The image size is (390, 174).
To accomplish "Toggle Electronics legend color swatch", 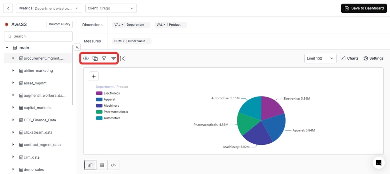I will pos(99,93).
